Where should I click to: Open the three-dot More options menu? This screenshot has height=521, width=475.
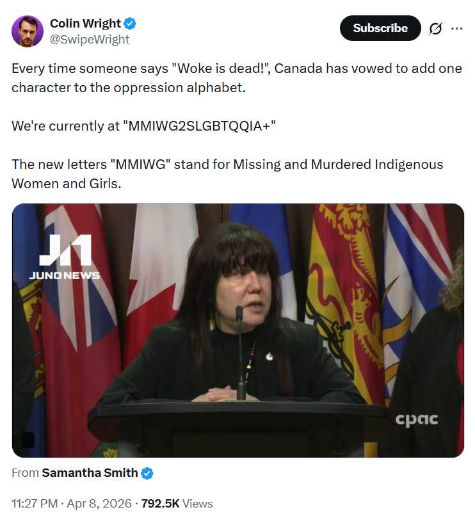click(x=456, y=29)
